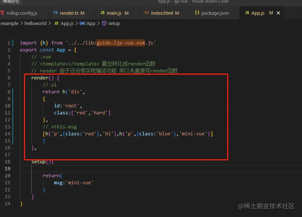This screenshot has height=217, width=302.
Task: Click the TypeScript icon on render.ts tab
Action: coord(55,13)
